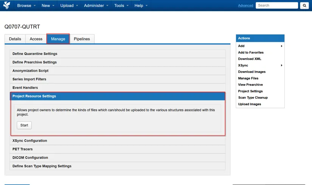This screenshot has height=185, width=312.
Task: Click the Start button
Action: pyautogui.click(x=24, y=125)
